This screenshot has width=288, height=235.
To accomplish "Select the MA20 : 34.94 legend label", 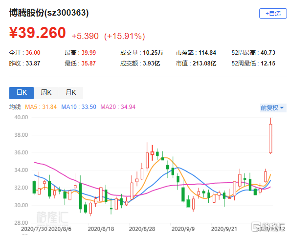I will tap(118, 107).
